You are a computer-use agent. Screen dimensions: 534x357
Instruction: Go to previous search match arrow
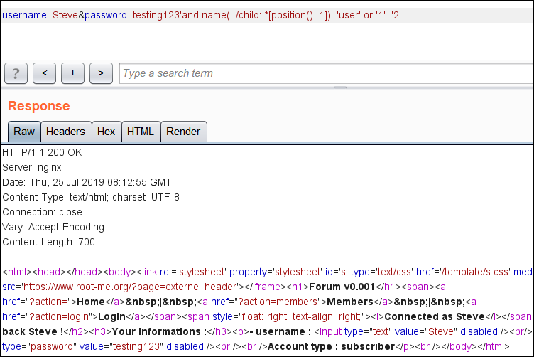click(x=44, y=73)
